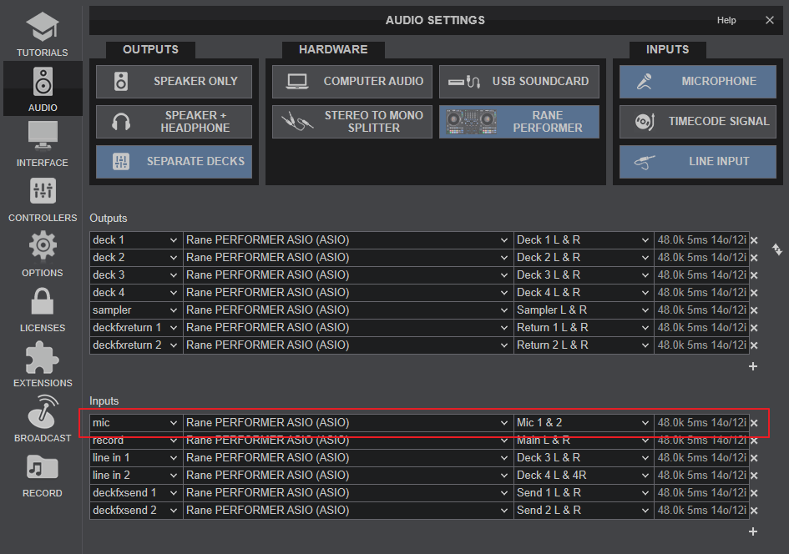Open the Mic 1 & 2 channel dropdown
The width and height of the screenshot is (789, 554).
tap(584, 423)
